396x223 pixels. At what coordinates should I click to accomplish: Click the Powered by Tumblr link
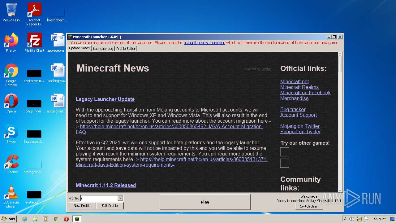(x=257, y=69)
